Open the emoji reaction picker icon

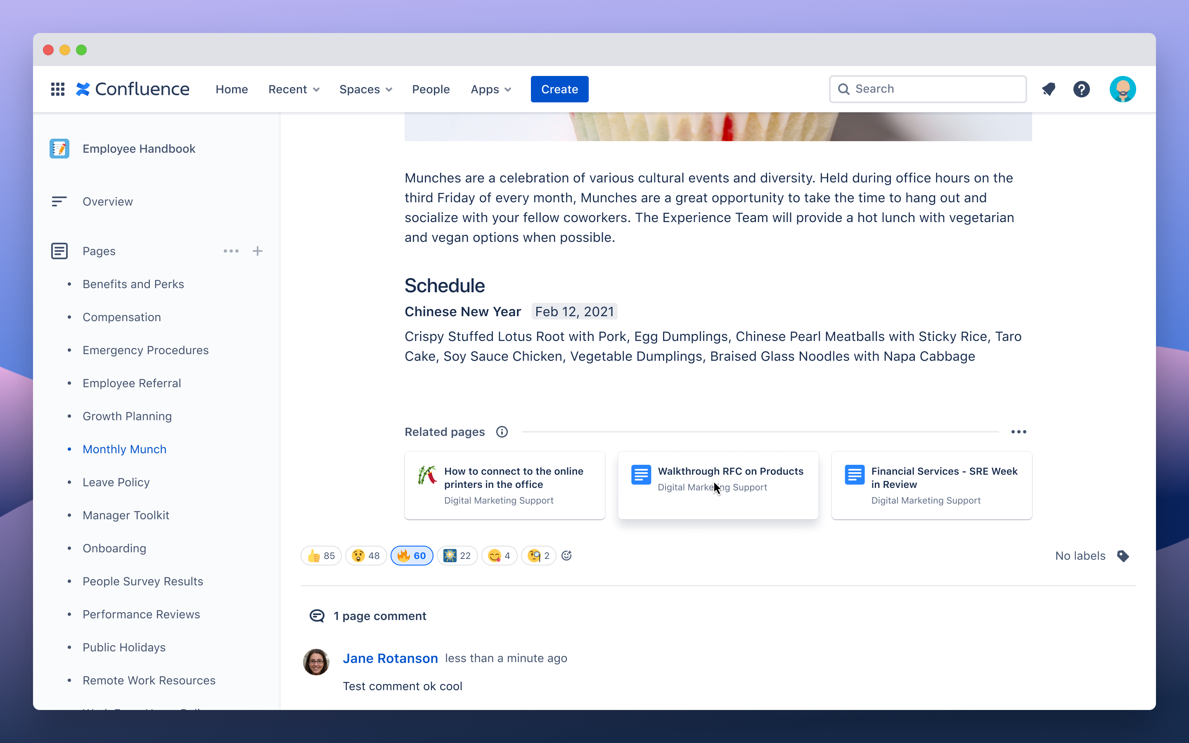coord(566,555)
